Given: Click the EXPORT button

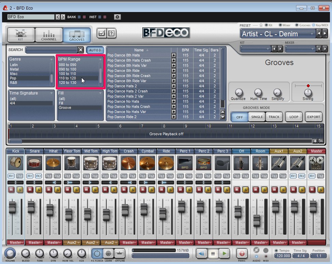Looking at the screenshot, I should [314, 117].
